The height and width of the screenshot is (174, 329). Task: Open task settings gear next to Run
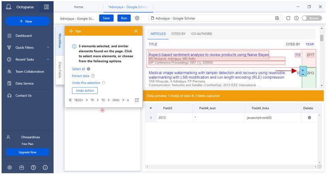click(137, 18)
